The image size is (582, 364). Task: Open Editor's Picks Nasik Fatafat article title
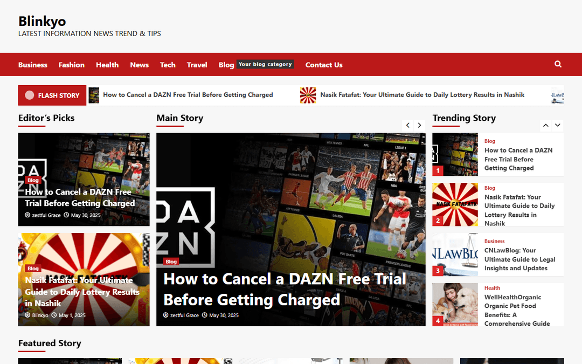[x=82, y=292]
